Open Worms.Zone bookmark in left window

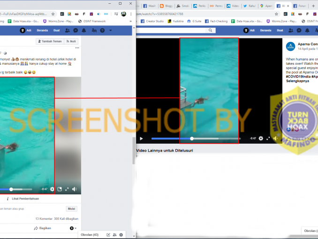[58, 21]
